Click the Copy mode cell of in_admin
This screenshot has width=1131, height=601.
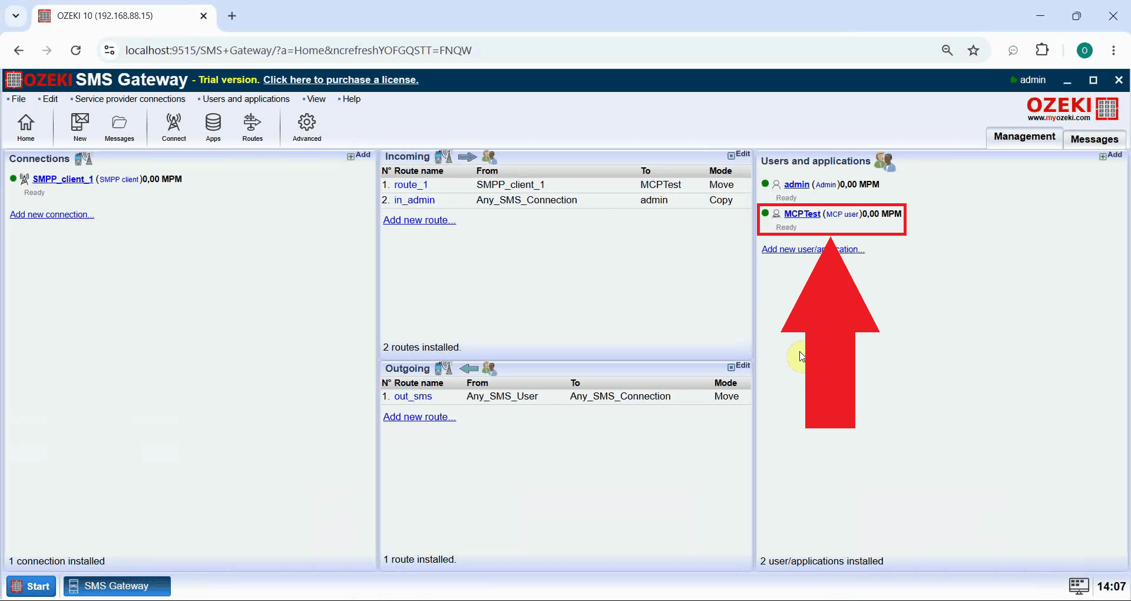pyautogui.click(x=721, y=200)
